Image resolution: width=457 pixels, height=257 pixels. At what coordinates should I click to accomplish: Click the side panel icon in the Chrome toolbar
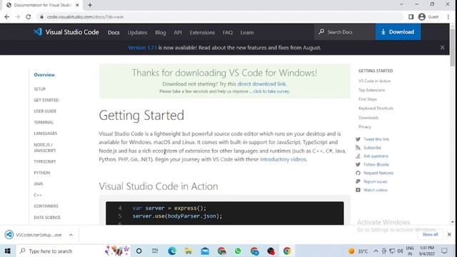(x=411, y=17)
